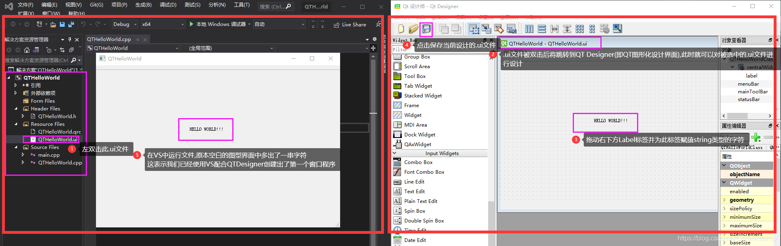Open 文件(F) menu in Visual Studio
Image resolution: width=781 pixels, height=246 pixels.
(26, 5)
